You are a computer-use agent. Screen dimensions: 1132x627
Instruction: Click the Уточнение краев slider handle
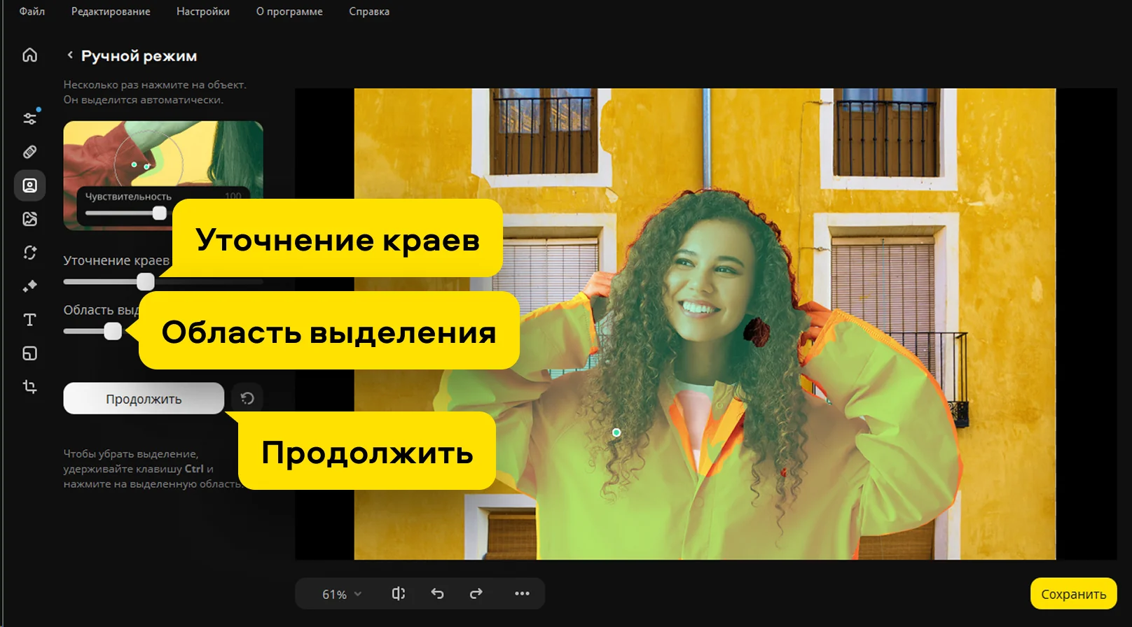(146, 282)
